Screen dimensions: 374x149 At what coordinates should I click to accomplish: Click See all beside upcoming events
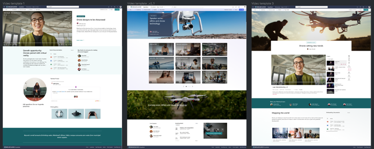(197, 123)
